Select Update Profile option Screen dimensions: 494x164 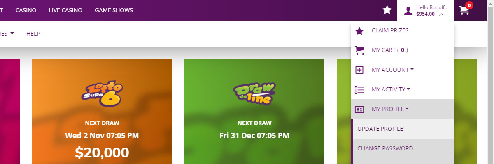(x=403, y=129)
